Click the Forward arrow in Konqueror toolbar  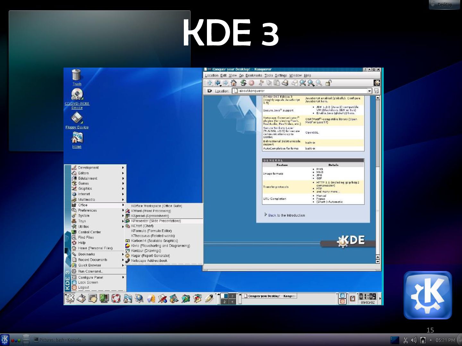pyautogui.click(x=226, y=83)
